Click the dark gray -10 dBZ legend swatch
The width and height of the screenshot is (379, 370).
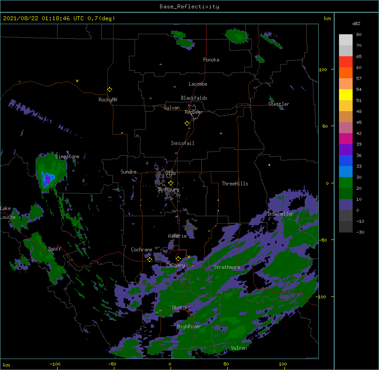click(x=346, y=227)
